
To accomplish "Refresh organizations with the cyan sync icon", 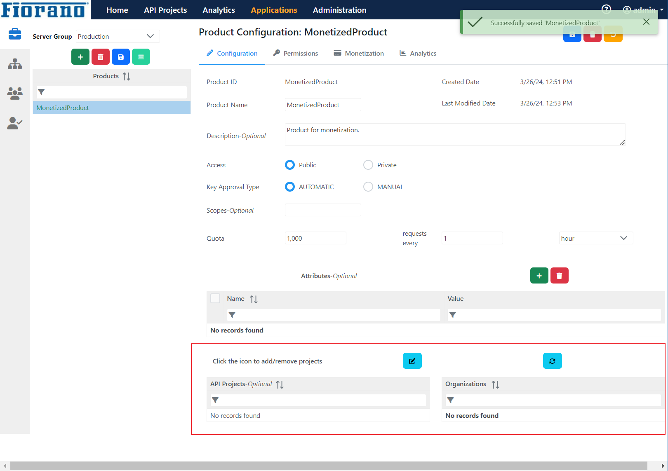I will [553, 361].
